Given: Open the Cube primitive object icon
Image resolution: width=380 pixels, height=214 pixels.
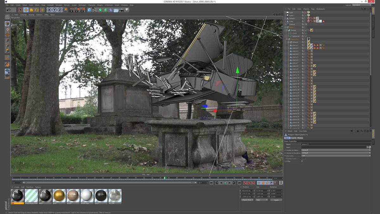Looking at the screenshot, I should pos(89,10).
